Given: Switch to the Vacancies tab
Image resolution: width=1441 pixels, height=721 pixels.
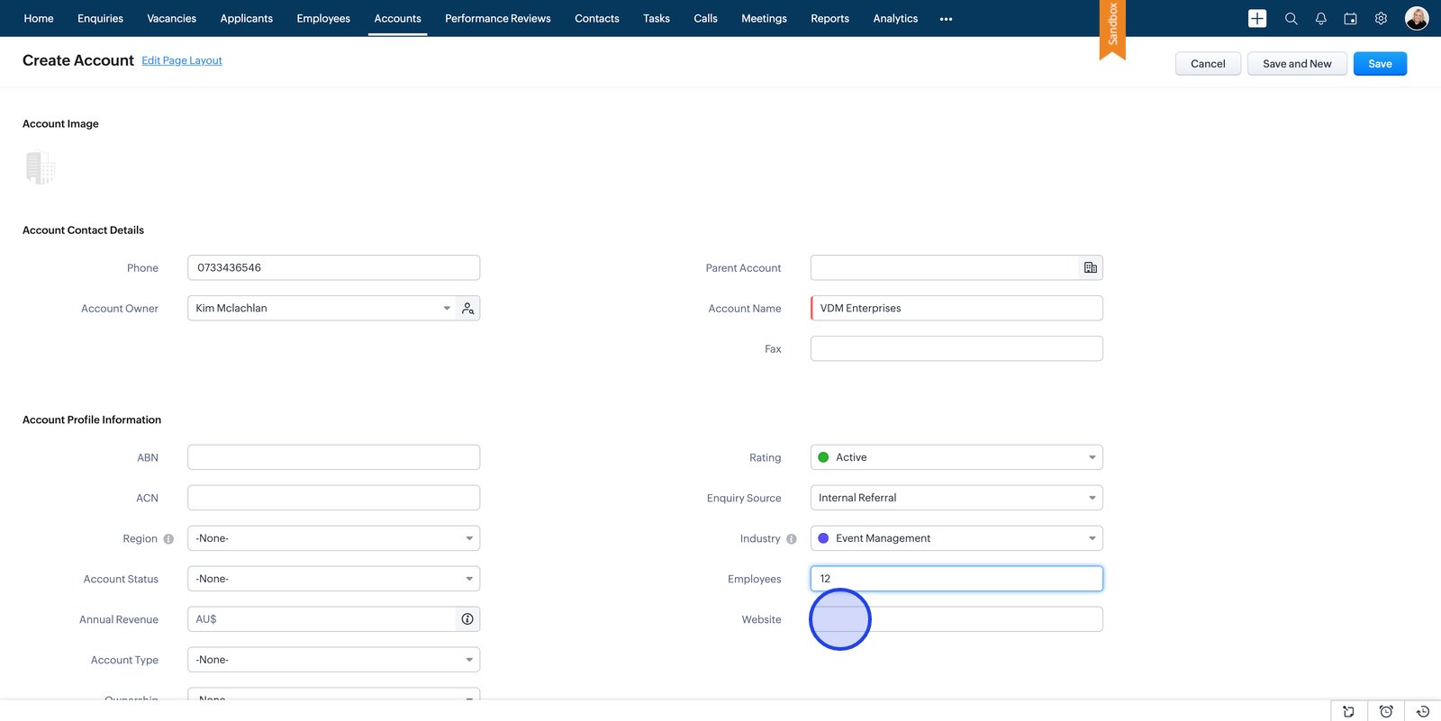Looking at the screenshot, I should (x=171, y=18).
